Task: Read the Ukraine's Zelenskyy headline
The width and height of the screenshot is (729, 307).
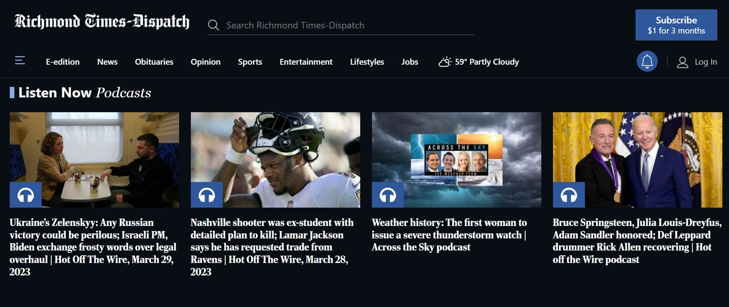Action: pos(93,247)
